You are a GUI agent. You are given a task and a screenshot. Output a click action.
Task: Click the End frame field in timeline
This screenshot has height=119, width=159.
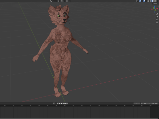(x=154, y=103)
